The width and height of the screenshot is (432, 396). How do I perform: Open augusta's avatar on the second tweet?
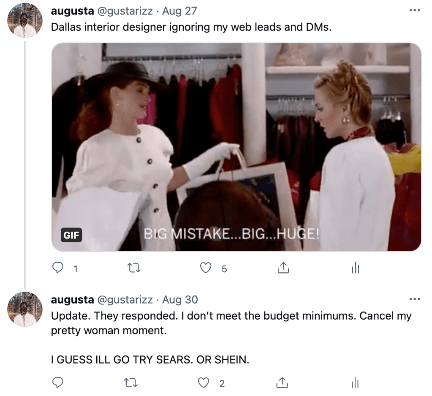25,309
